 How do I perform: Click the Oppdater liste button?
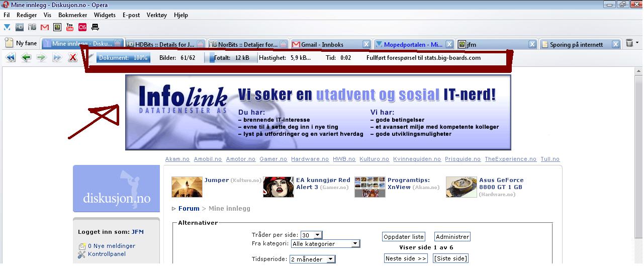tap(404, 237)
